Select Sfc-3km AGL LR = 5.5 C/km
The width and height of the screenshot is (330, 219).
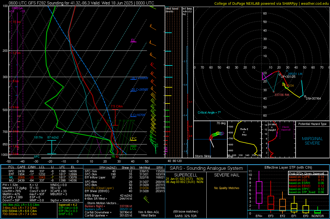(x=21, y=205)
